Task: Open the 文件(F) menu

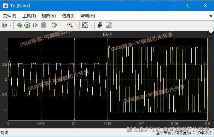Action: (10, 16)
